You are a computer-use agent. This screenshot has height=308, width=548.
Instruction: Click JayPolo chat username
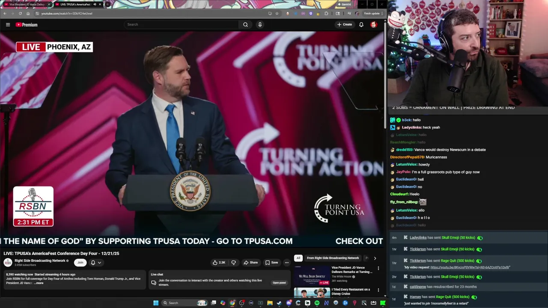pos(403,172)
